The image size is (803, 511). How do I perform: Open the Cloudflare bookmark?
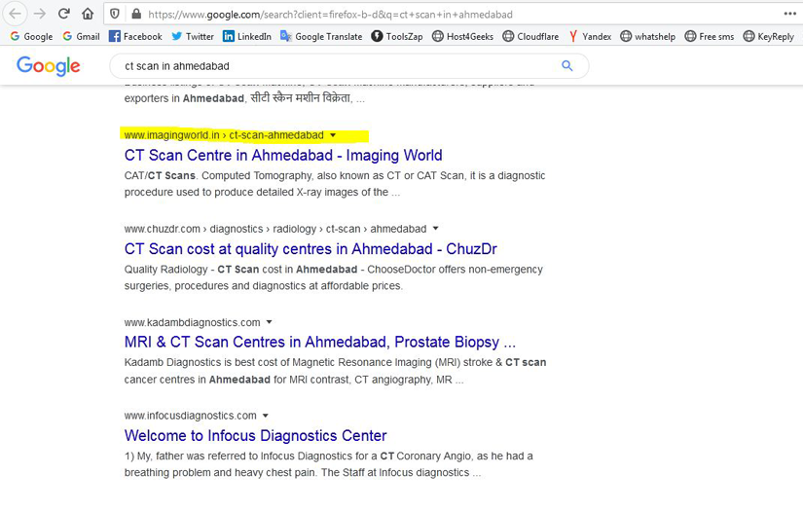[530, 36]
